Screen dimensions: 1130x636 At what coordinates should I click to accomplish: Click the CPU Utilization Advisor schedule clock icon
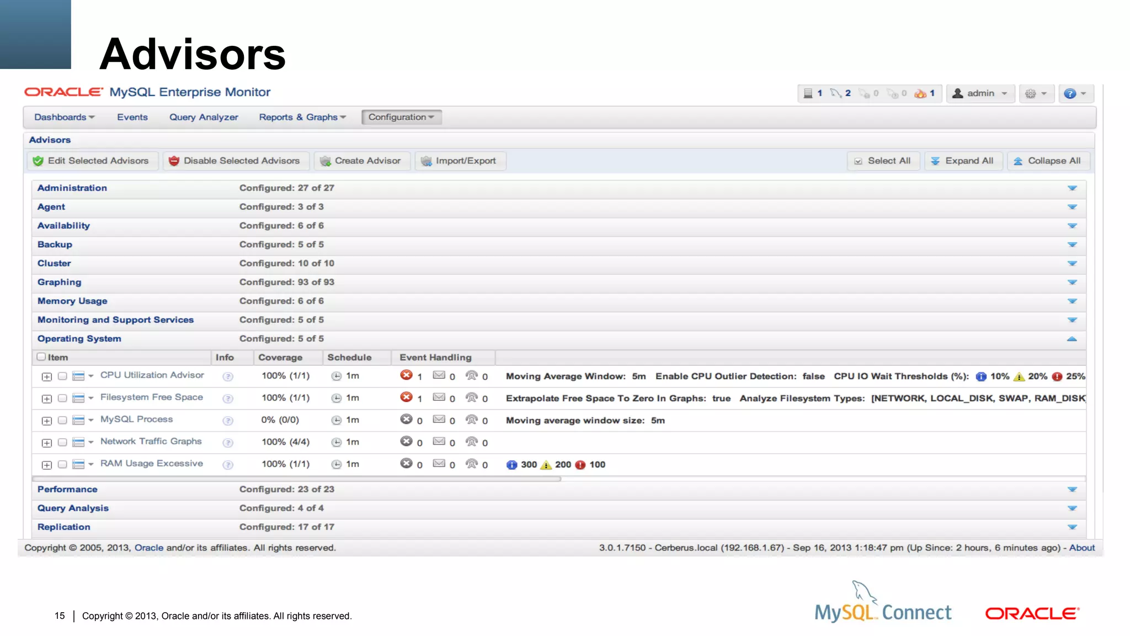point(336,377)
